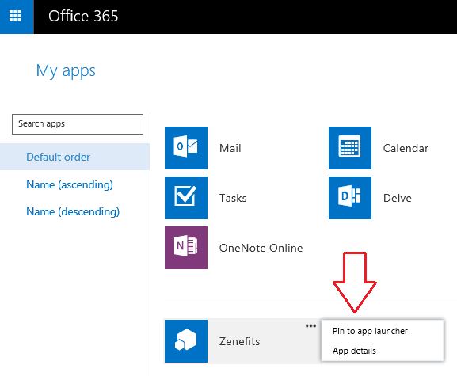Open the Tasks app tile icon
Screen dimensions: 457x376
point(186,198)
